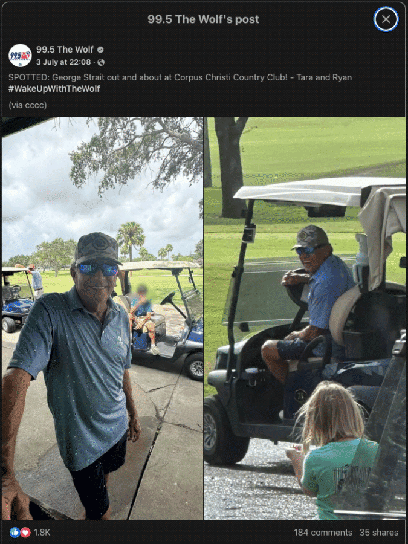The image size is (408, 544).
Task: Click the "99.5 The Wolf's post" dialog title
Action: 203,19
